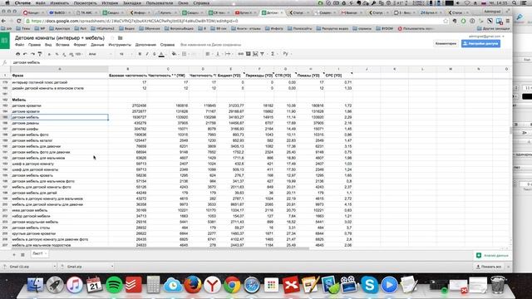Open the Формат menu

point(80,45)
